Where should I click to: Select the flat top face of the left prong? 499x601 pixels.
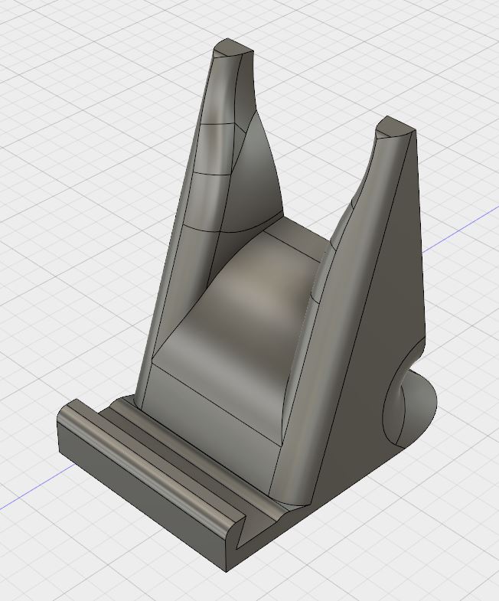point(233,47)
